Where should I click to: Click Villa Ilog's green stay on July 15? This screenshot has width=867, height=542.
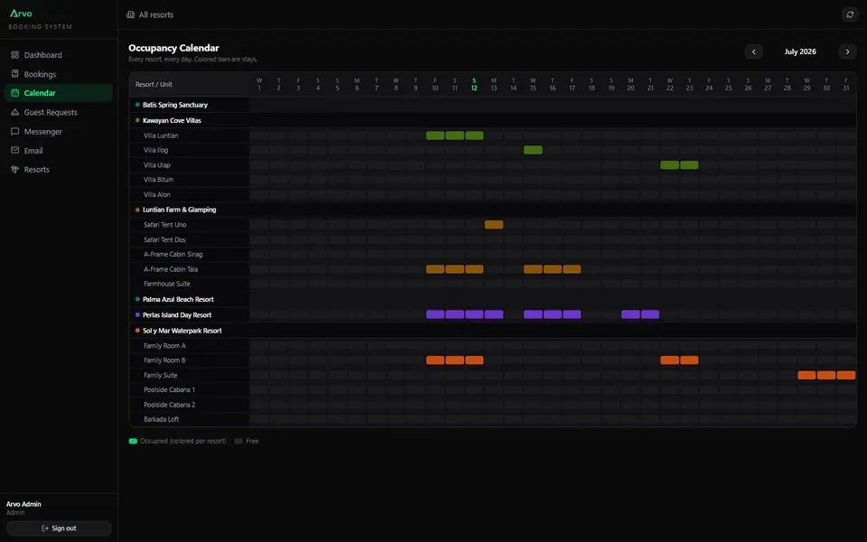[533, 150]
